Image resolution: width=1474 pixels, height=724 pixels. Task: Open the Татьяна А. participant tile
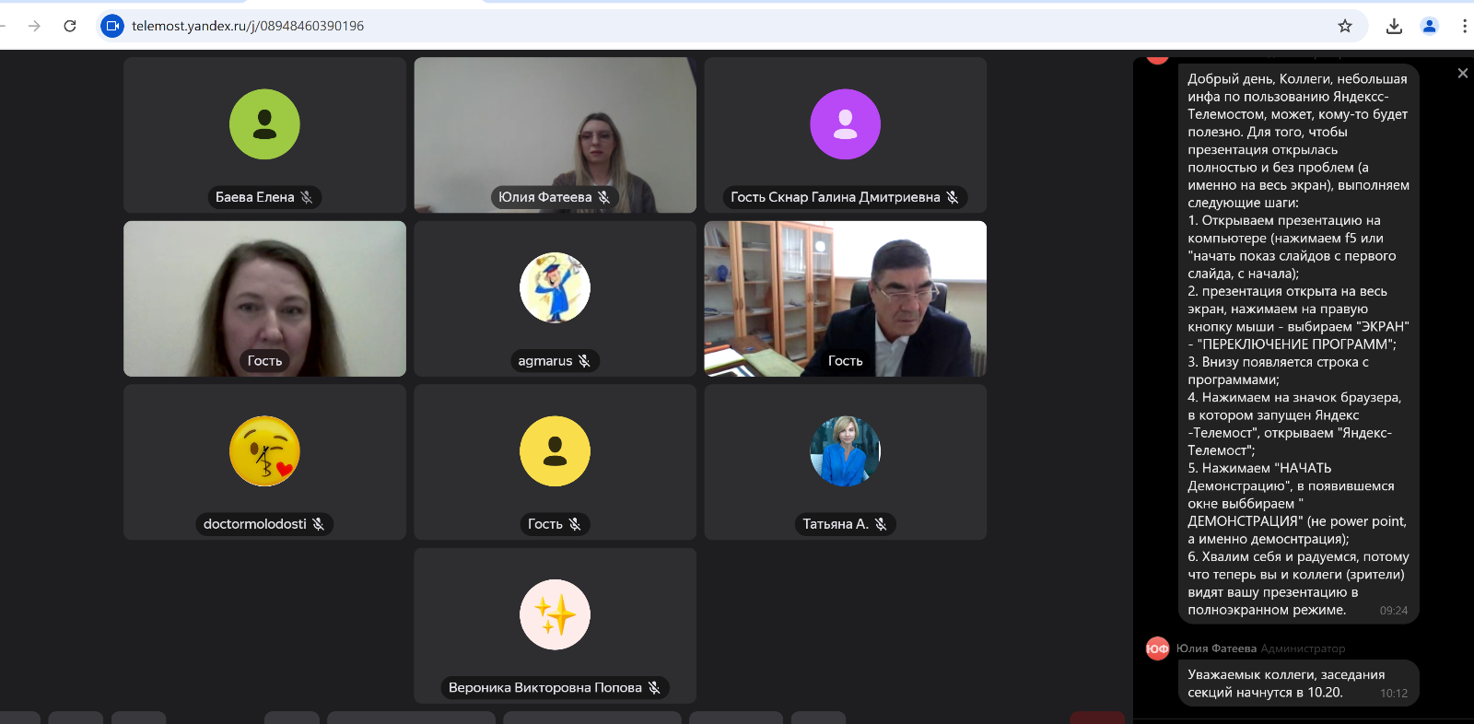click(845, 461)
